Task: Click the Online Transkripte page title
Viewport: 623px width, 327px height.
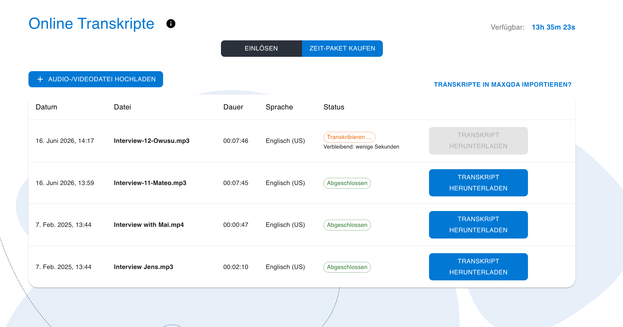Action: (x=91, y=24)
